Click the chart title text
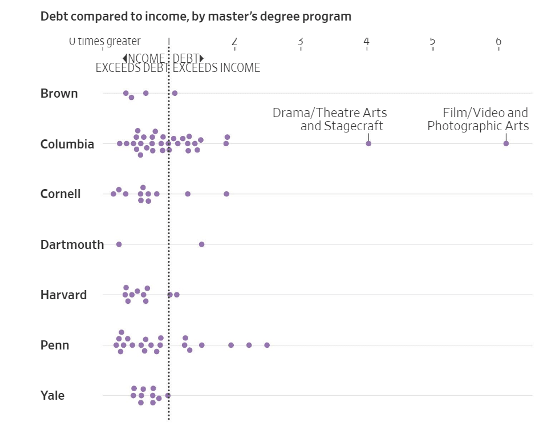Image resolution: width=543 pixels, height=430 pixels. 196,17
